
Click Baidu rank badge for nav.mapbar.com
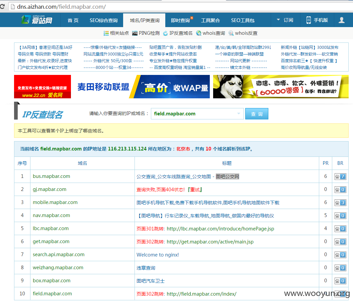[x=340, y=216]
